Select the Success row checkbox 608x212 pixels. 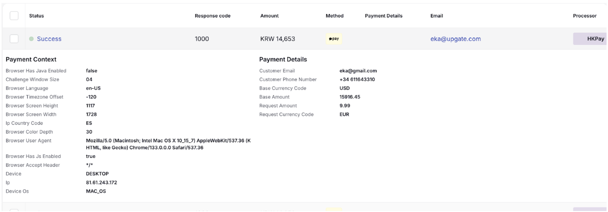pos(14,39)
